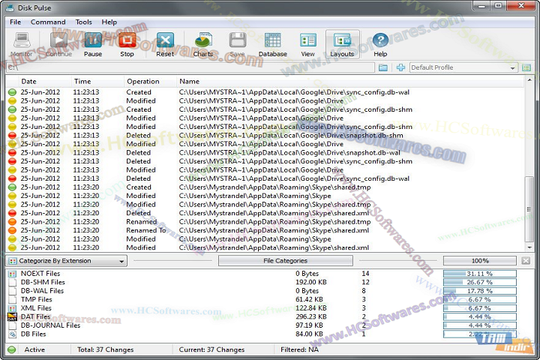Click the Total: 37 Changes status entry
Screen dimensions: 540x360
click(x=106, y=349)
